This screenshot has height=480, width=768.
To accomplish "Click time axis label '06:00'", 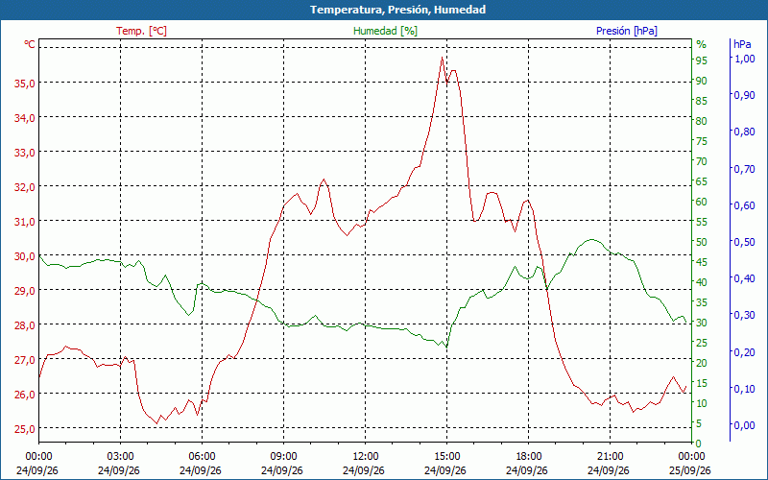I will (202, 457).
